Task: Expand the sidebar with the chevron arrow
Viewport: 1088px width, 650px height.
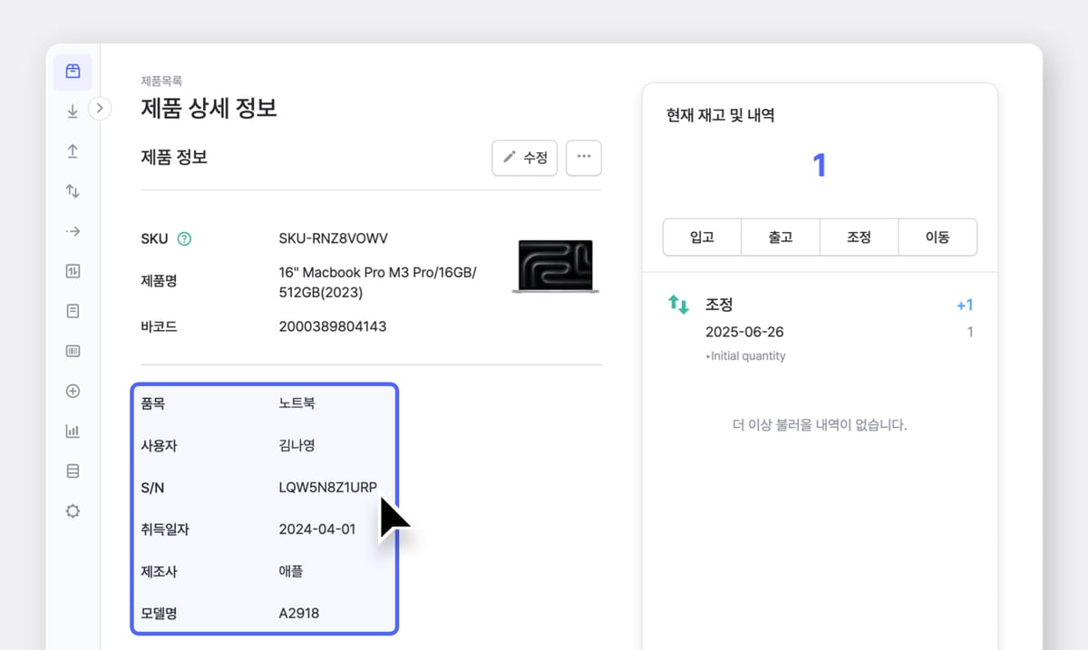Action: 100,107
